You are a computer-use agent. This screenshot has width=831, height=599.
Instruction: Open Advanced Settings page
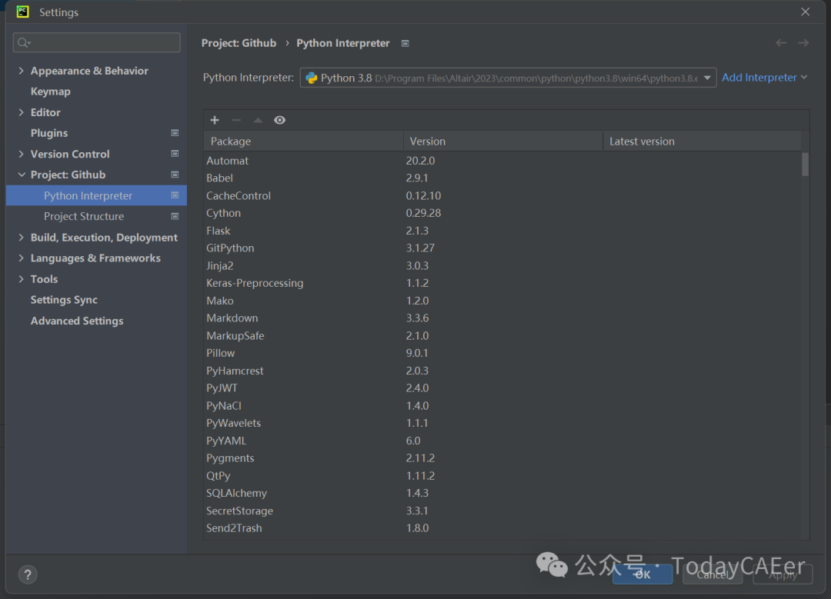77,321
